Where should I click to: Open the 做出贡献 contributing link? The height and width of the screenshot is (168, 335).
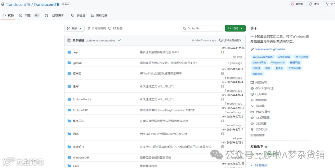tap(259, 100)
